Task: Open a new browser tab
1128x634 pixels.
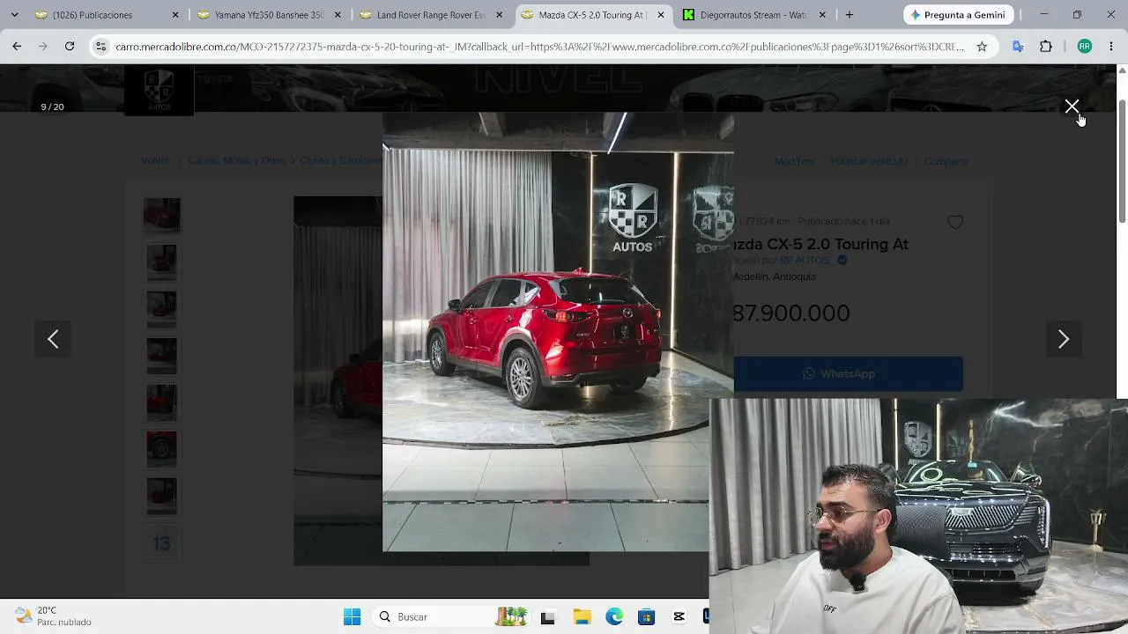Action: (x=850, y=15)
